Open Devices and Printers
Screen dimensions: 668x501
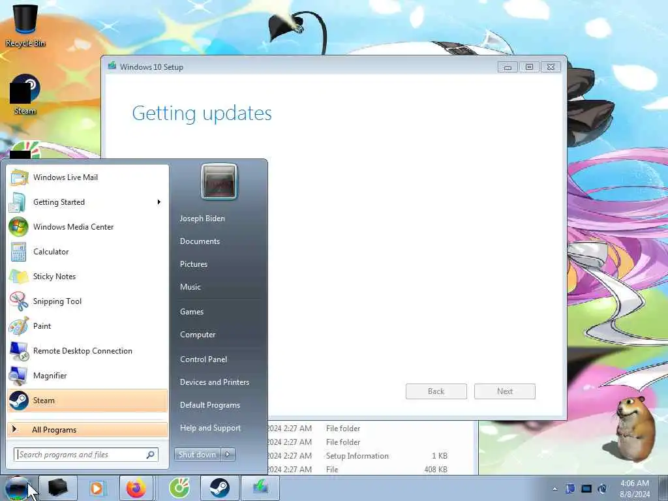214,382
